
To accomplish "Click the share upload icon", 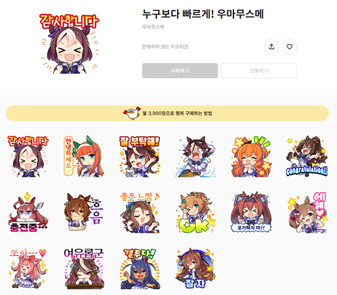I will coord(271,46).
